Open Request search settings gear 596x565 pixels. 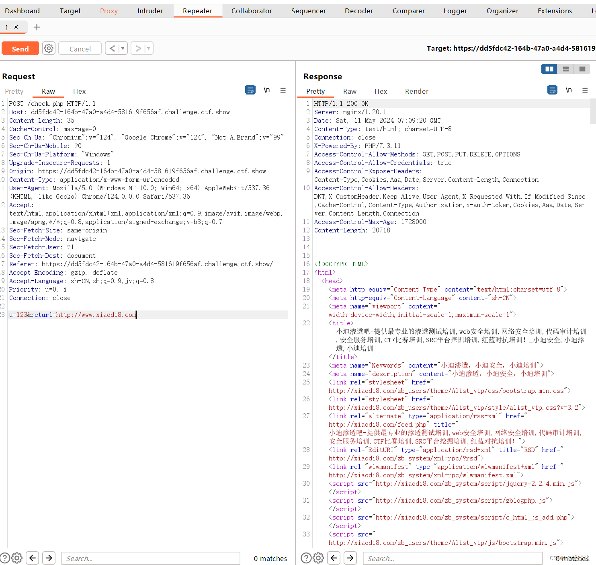pos(17,558)
